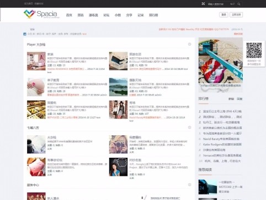
Task: Click the Spacia logo
Action: pos(42,14)
